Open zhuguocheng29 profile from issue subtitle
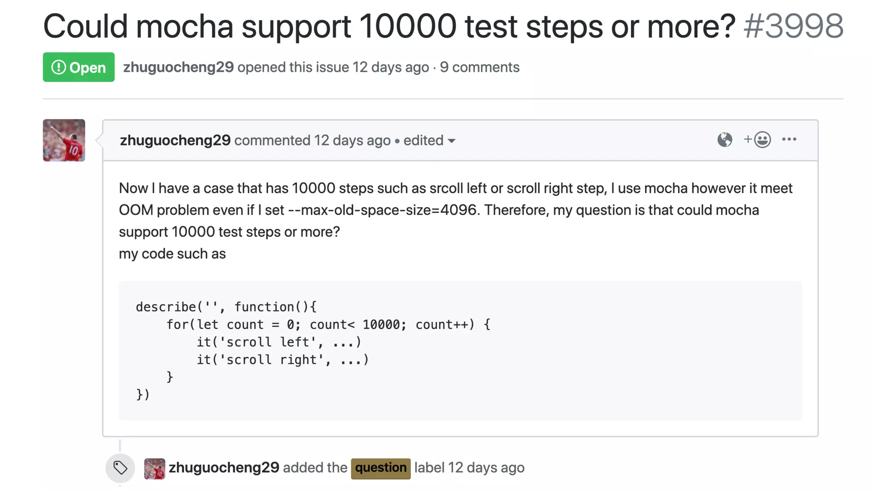 [x=178, y=67]
